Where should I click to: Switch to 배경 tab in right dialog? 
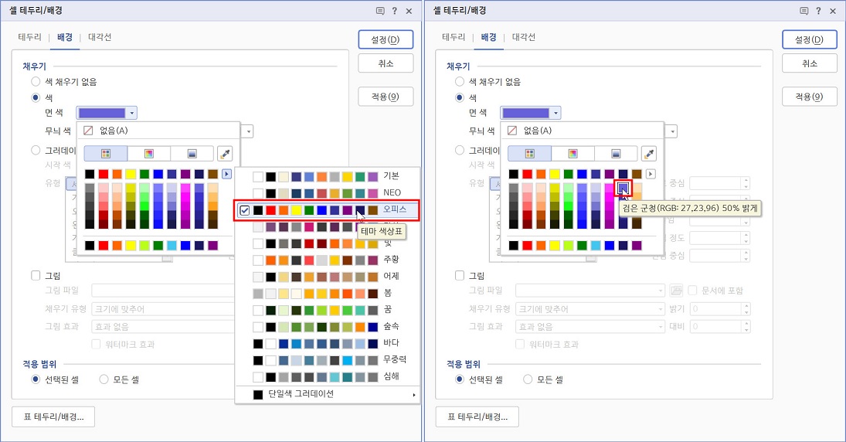[x=489, y=37]
